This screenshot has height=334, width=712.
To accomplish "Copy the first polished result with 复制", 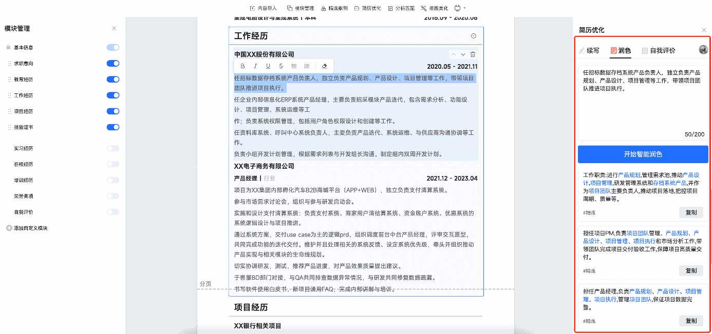I will 691,212.
